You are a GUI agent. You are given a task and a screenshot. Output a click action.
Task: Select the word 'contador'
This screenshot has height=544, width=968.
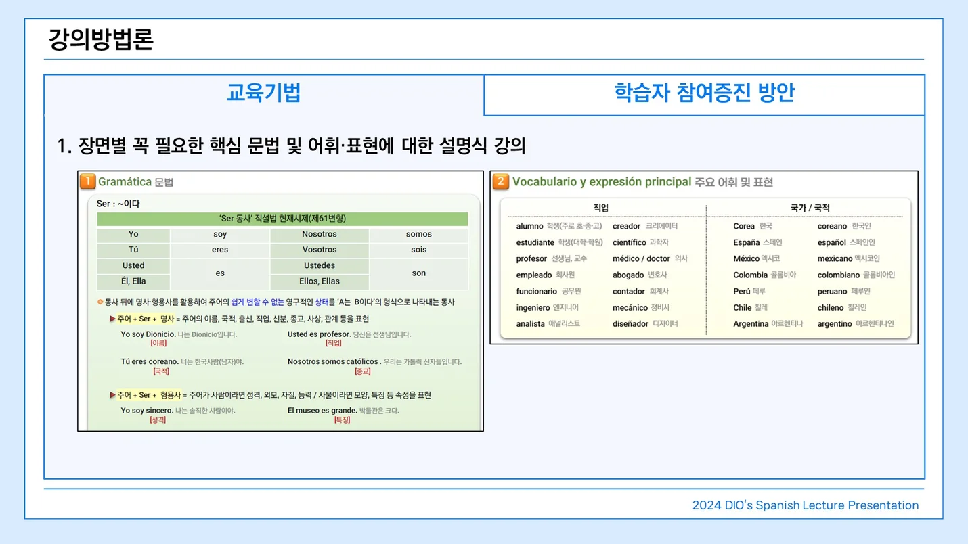(x=629, y=291)
